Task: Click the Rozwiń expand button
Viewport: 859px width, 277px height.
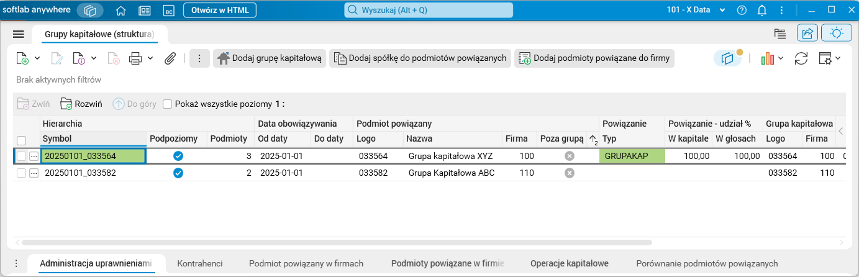Action: pyautogui.click(x=81, y=104)
